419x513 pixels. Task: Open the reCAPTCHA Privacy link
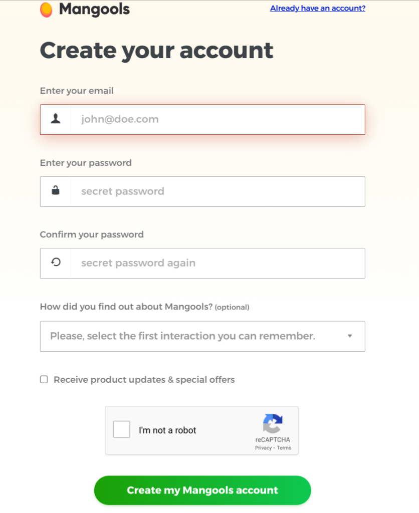pyautogui.click(x=263, y=448)
